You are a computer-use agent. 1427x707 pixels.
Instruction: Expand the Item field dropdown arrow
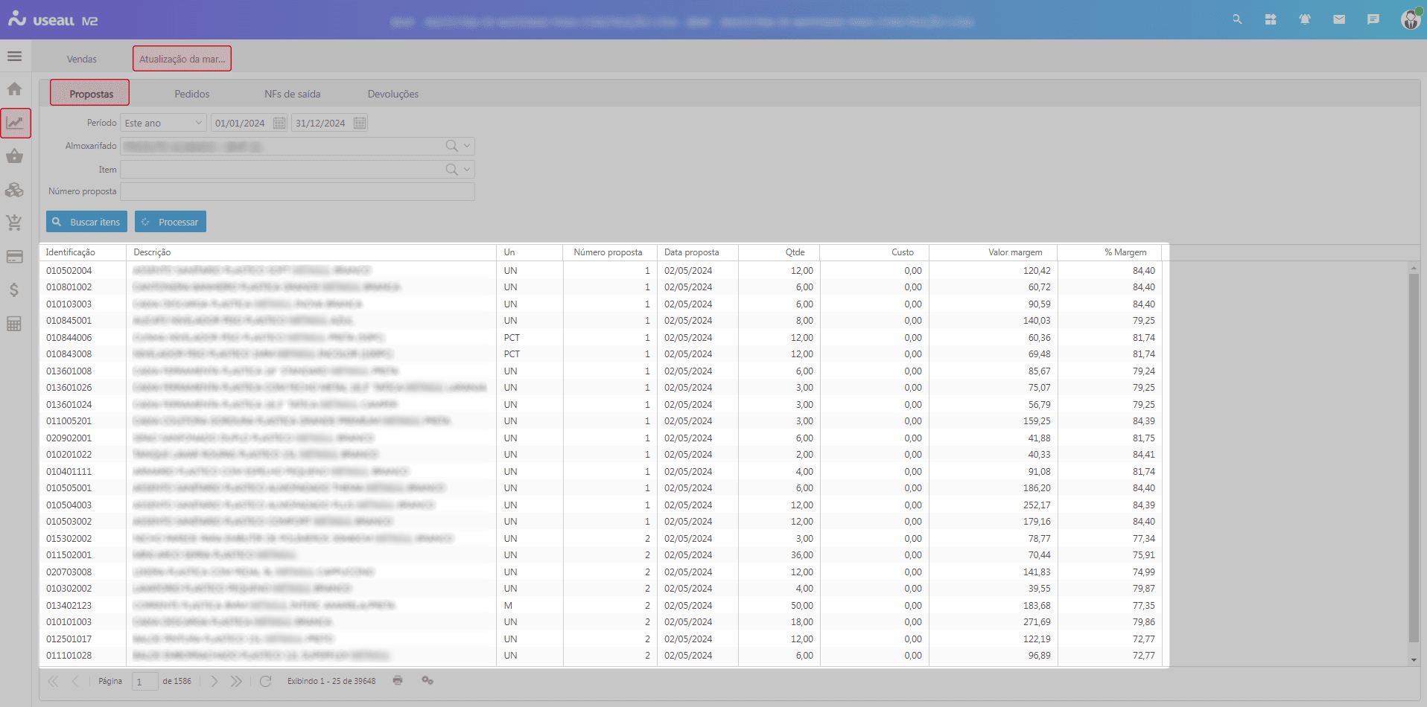pyautogui.click(x=467, y=170)
